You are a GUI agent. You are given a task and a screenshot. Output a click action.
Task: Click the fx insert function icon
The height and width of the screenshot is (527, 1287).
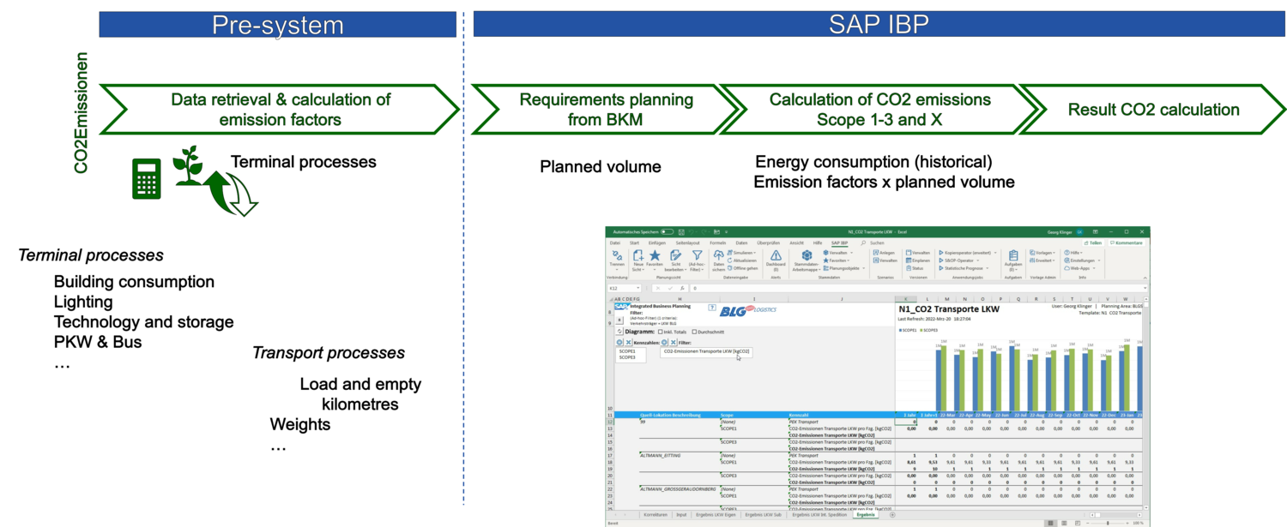click(x=683, y=289)
